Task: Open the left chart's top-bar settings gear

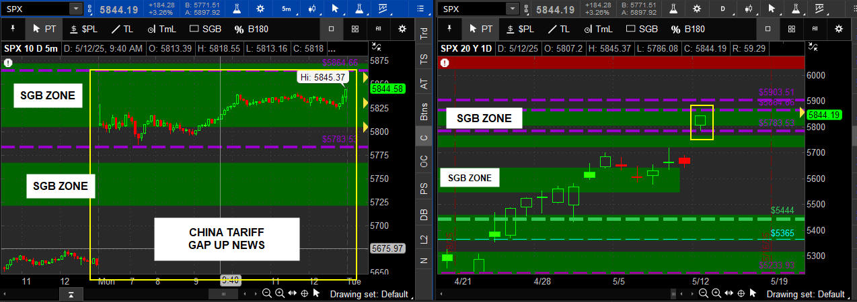Action: coord(259,9)
